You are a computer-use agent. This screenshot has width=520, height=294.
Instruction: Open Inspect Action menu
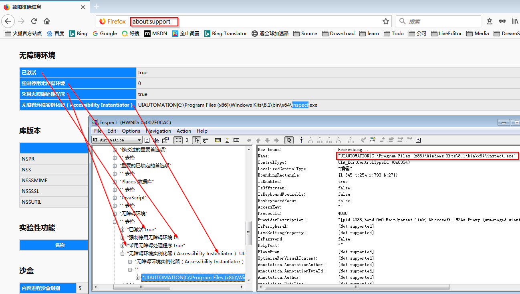tap(184, 131)
